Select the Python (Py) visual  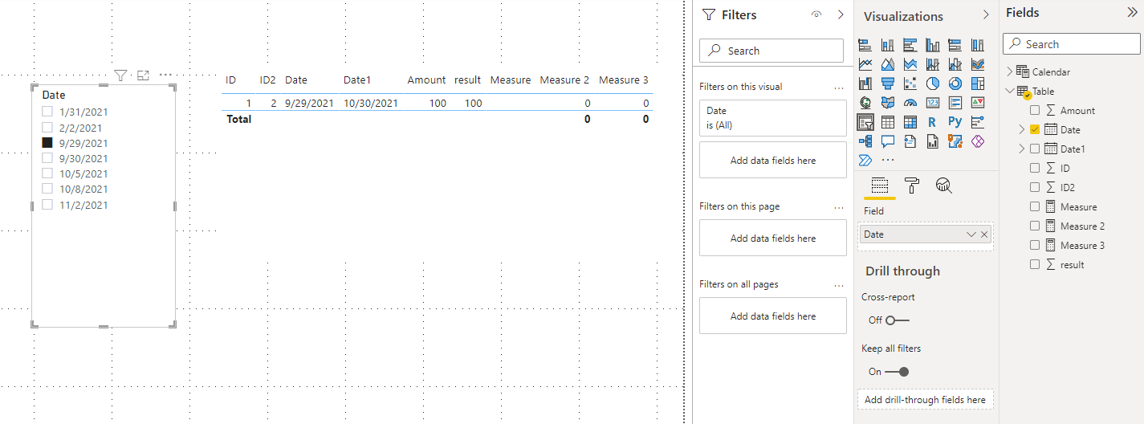click(955, 122)
